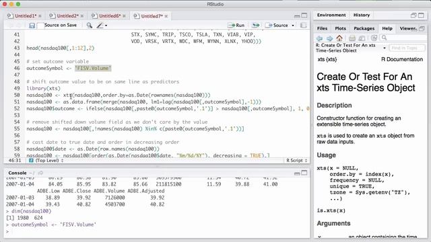Click the Console working directory arrow icon
Screen dimensions: 431x242
[40, 173]
